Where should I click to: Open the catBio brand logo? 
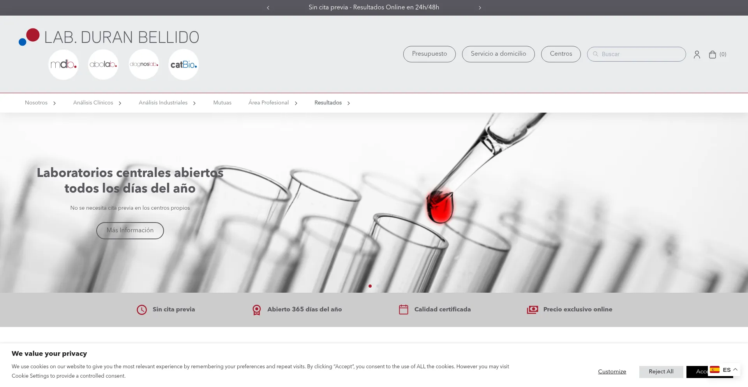pos(183,65)
